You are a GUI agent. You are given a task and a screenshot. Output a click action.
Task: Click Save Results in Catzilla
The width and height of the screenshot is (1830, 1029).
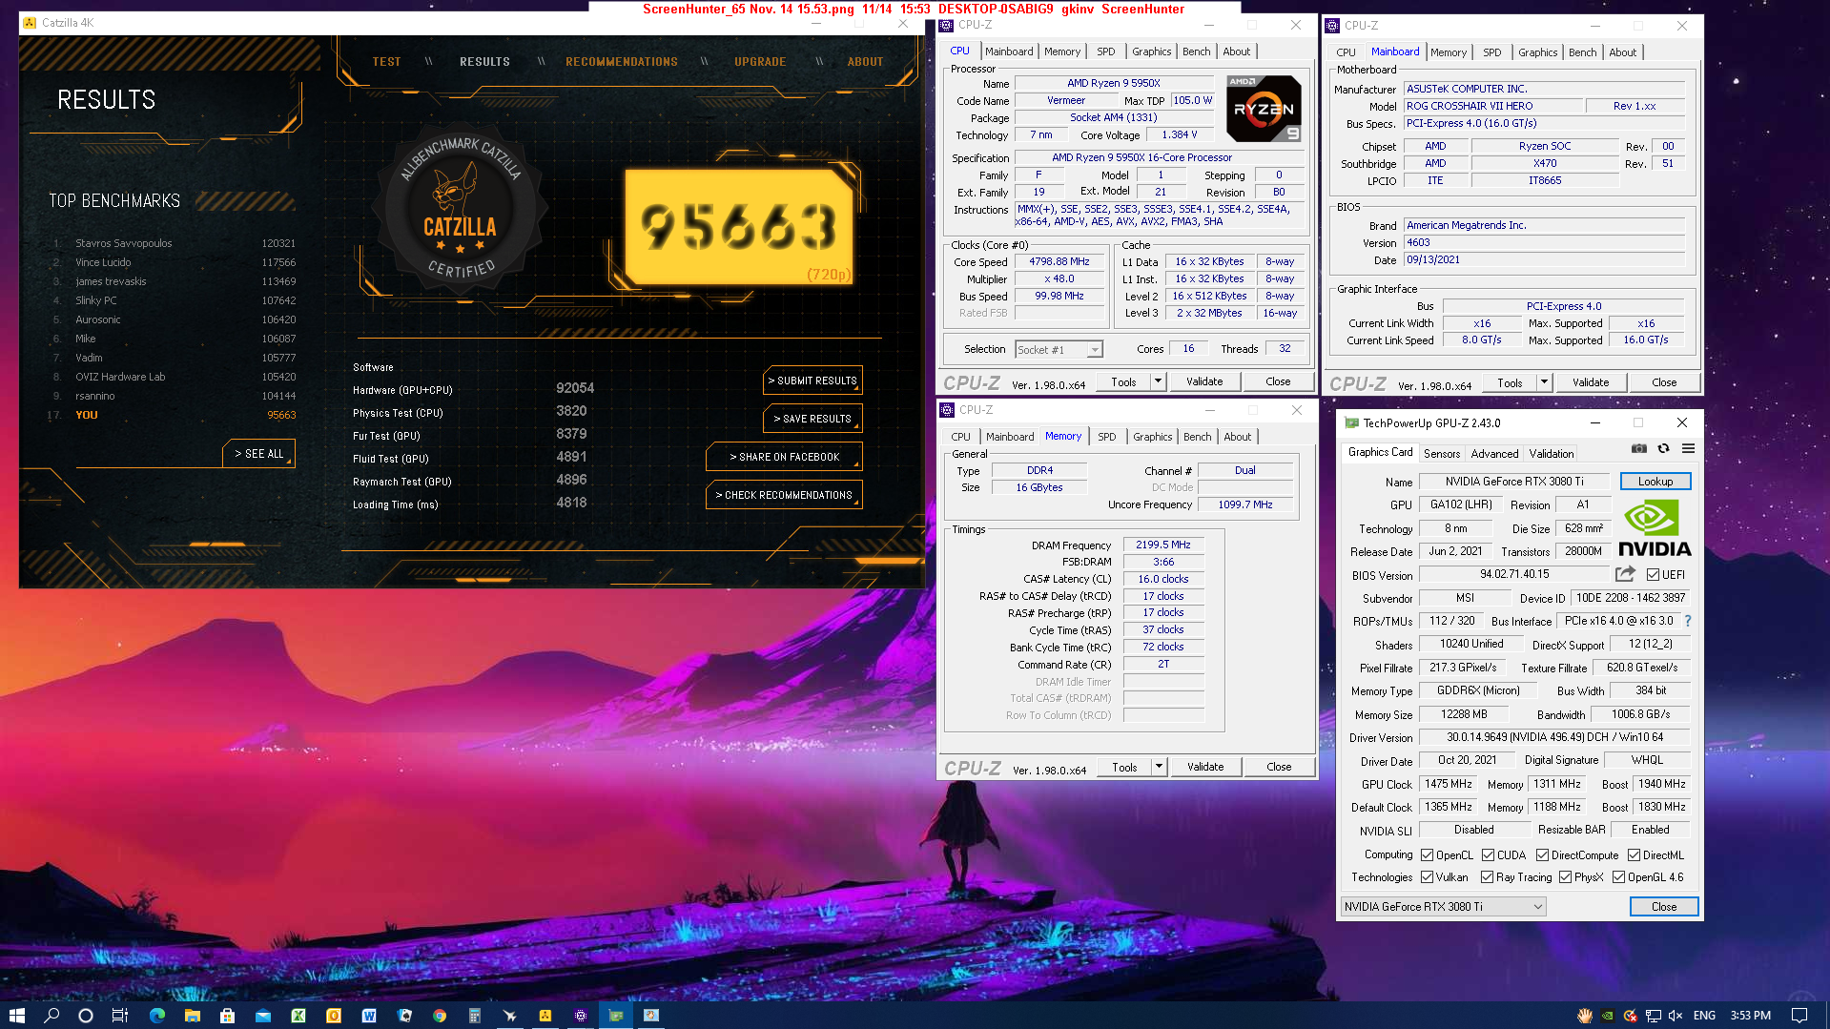tap(812, 419)
